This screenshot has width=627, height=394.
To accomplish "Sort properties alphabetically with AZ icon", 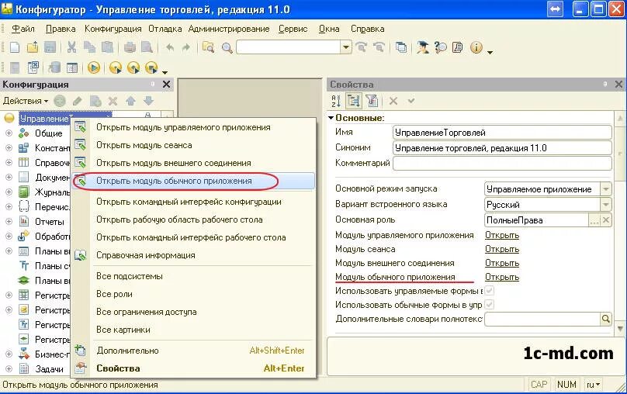I will click(x=336, y=101).
